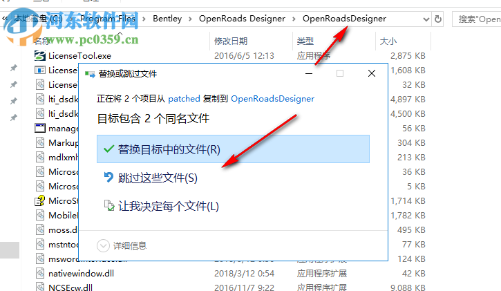Click the moss.d file icon

[40, 229]
